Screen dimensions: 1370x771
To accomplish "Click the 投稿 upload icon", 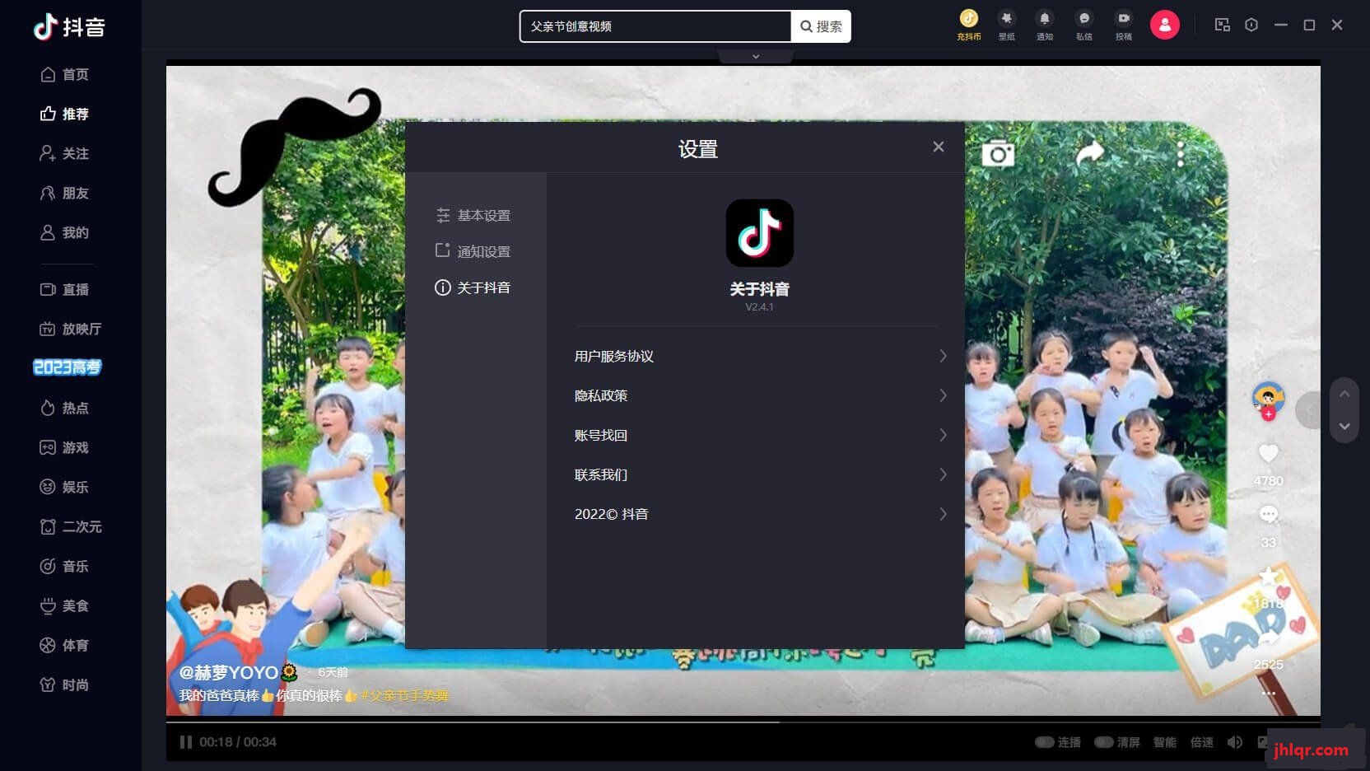I will pyautogui.click(x=1123, y=18).
